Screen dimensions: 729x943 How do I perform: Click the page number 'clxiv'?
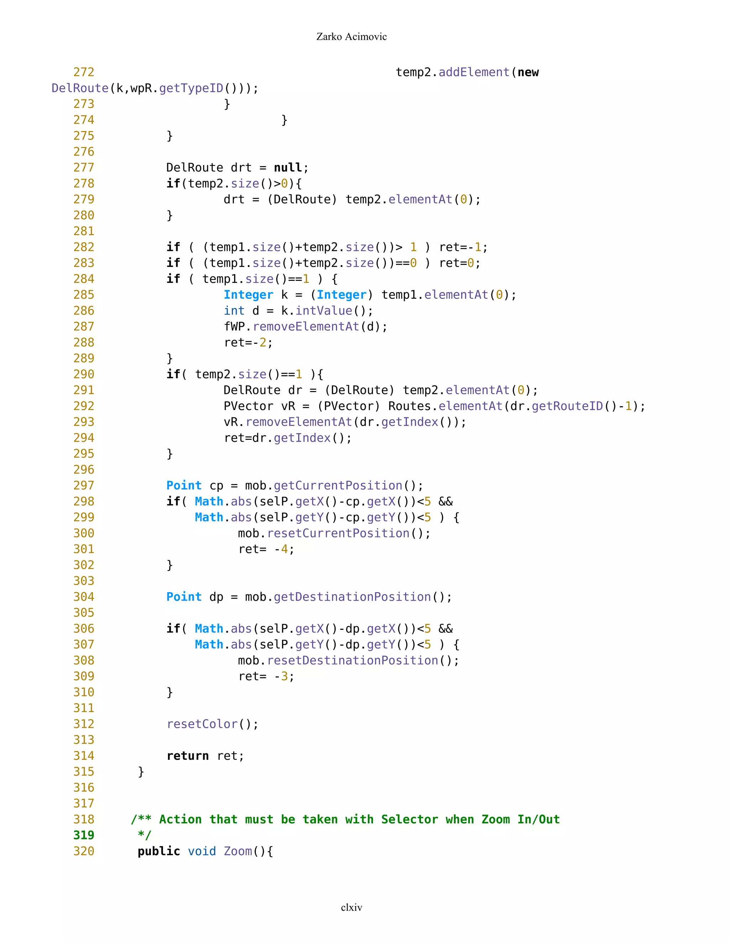[x=351, y=907]
